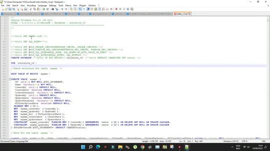Toggle the indent guide button
270x151 pixels.
(88, 9)
